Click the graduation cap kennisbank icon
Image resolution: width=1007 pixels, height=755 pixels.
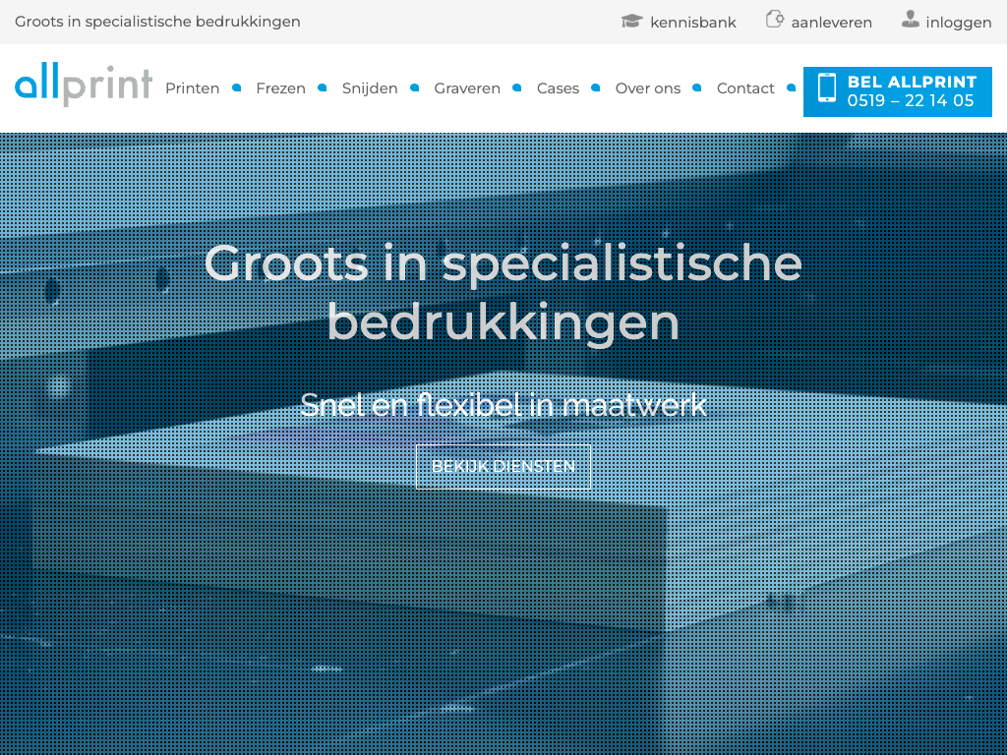coord(631,21)
